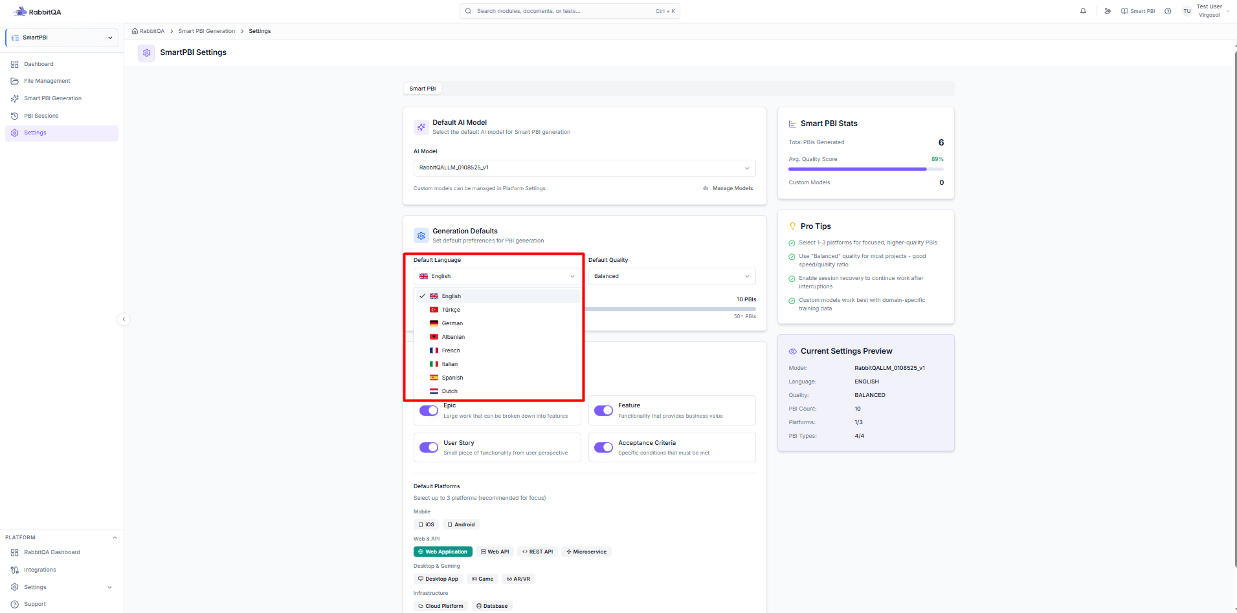
Task: Open the AI Model dropdown
Action: pyautogui.click(x=585, y=168)
